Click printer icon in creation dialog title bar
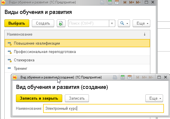The height and width of the screenshot is (119, 170). [115, 77]
